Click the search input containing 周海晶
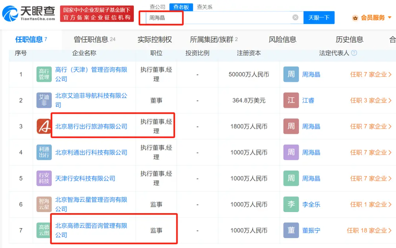396x248 pixels. point(219,18)
